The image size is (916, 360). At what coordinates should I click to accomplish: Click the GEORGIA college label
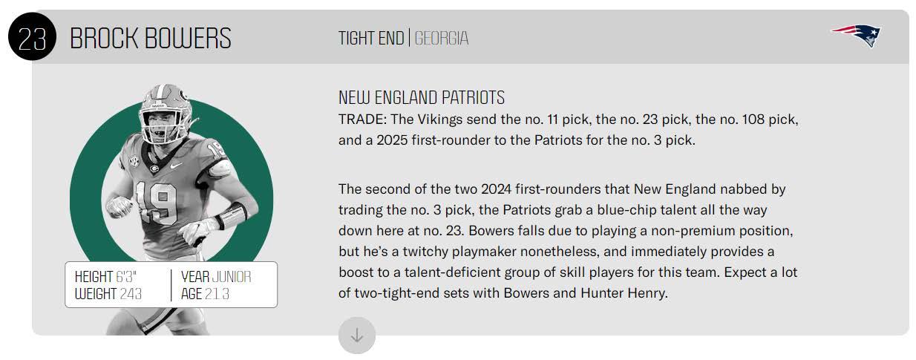tap(442, 38)
